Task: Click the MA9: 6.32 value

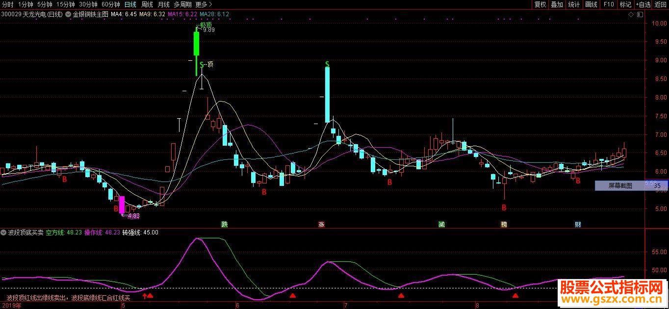Action: coord(152,15)
